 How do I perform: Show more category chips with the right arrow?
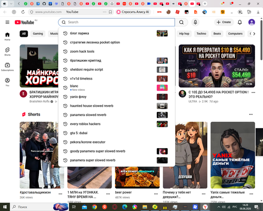254,34
